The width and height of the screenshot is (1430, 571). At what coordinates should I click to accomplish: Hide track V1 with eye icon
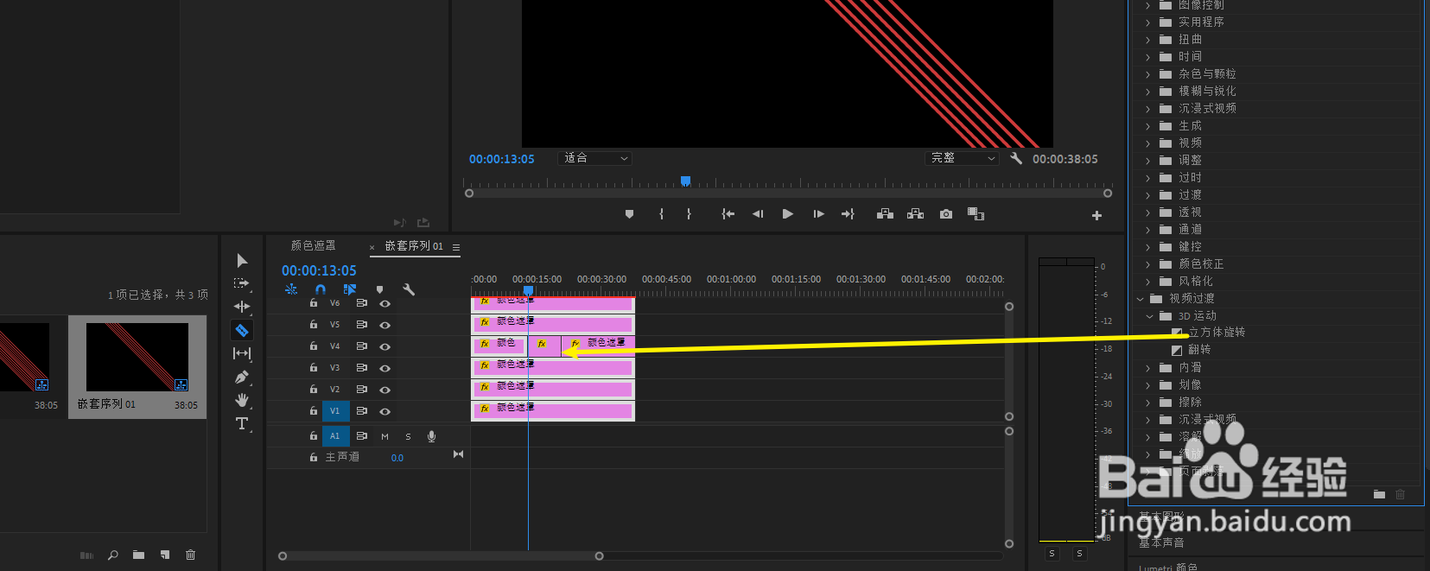click(385, 411)
